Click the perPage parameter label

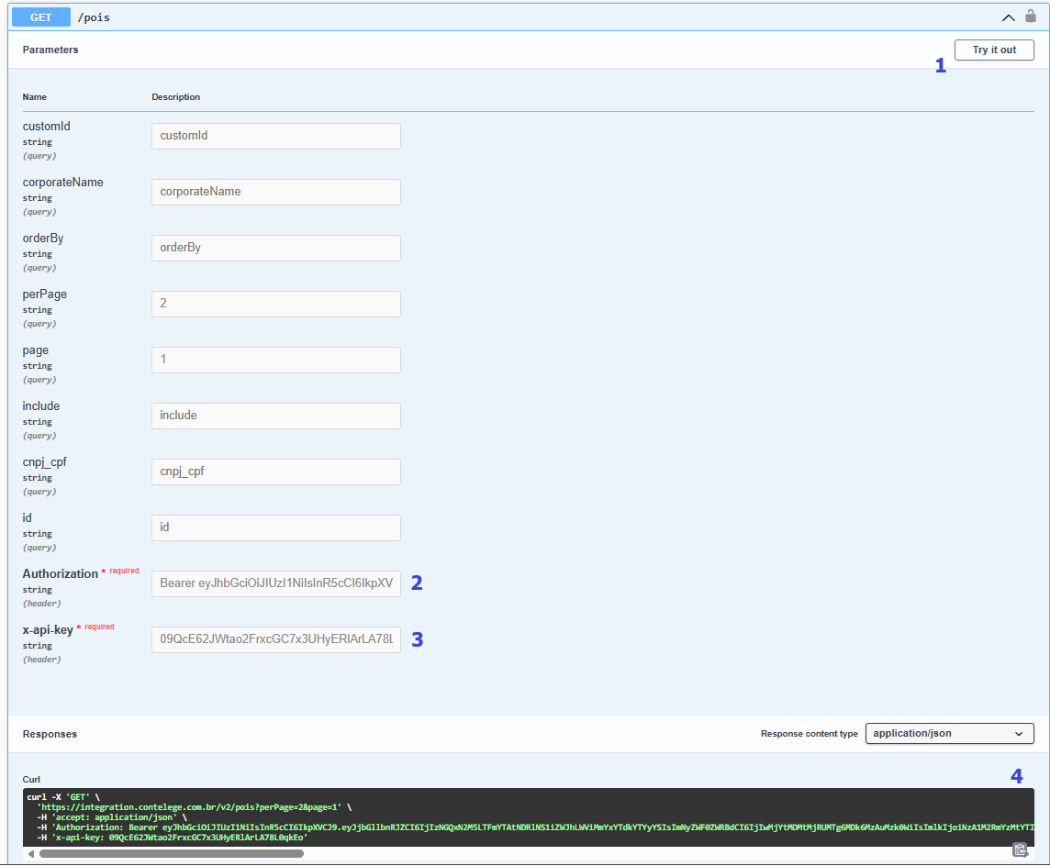[x=45, y=294]
